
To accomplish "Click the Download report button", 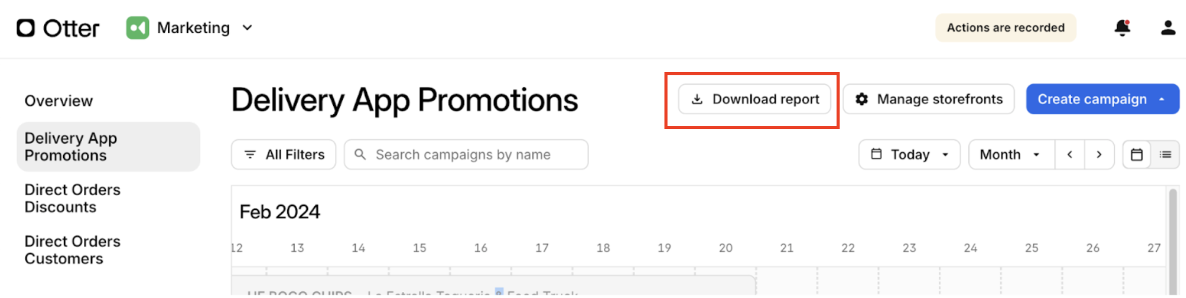I will pyautogui.click(x=754, y=99).
